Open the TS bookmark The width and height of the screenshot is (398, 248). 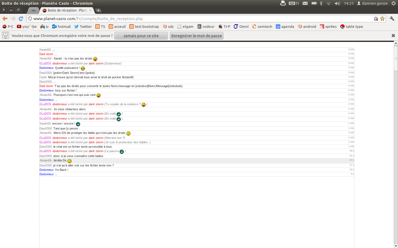click(100, 26)
